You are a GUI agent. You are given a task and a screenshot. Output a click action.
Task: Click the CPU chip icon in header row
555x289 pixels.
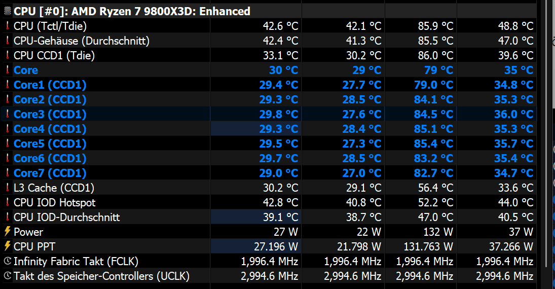(8, 11)
